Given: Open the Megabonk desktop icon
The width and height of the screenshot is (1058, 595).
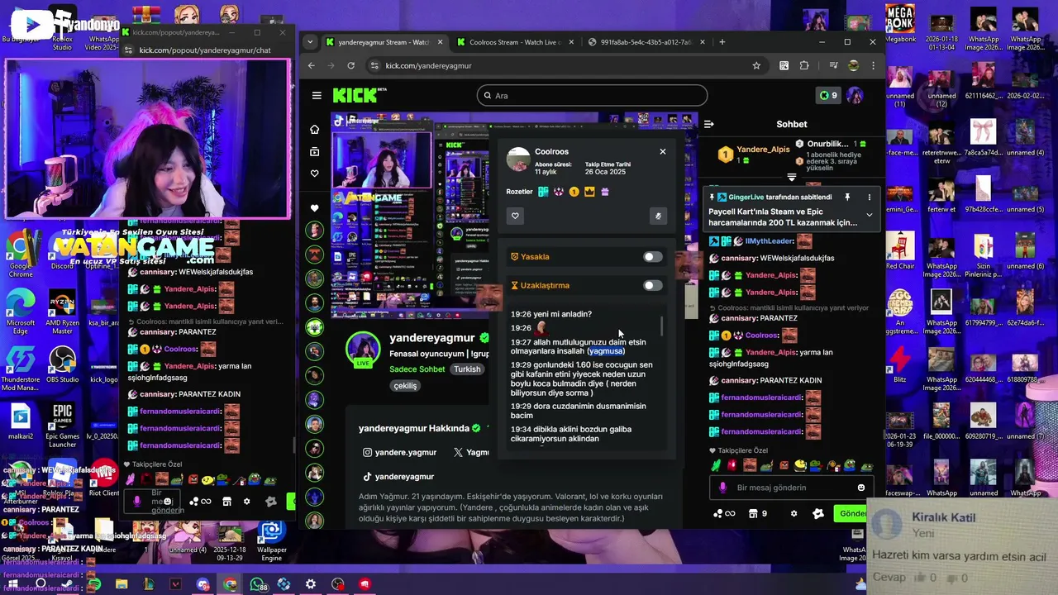Looking at the screenshot, I should [899, 23].
